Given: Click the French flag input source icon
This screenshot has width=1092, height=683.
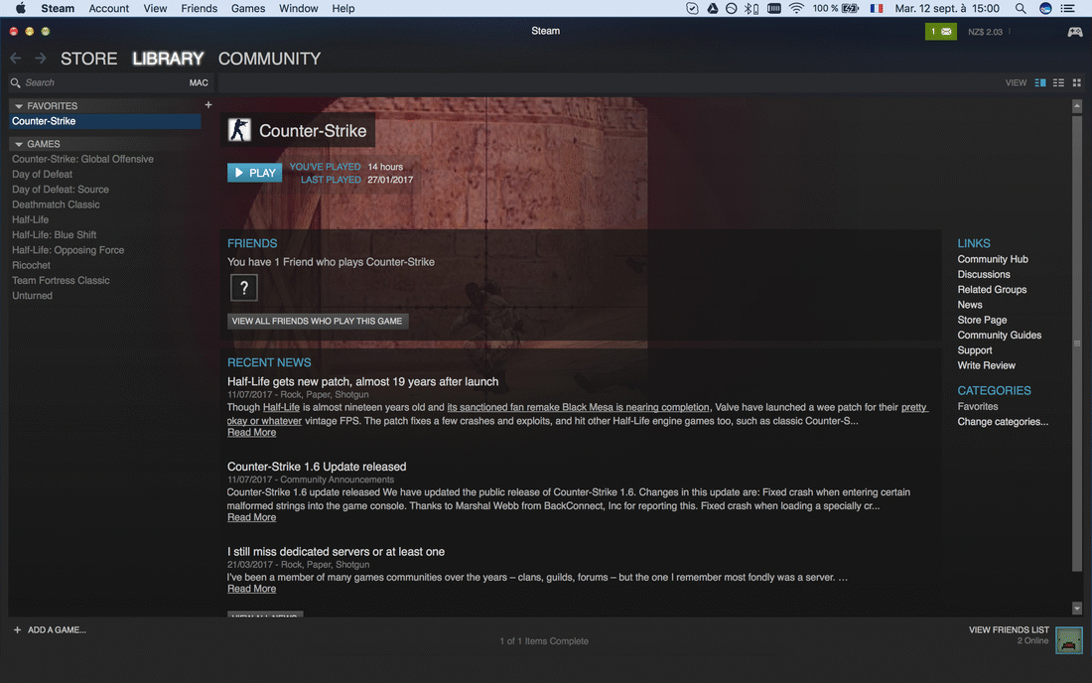Looking at the screenshot, I should [x=877, y=8].
